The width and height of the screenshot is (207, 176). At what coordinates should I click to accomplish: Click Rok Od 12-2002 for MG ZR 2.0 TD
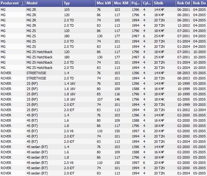coord(183,25)
